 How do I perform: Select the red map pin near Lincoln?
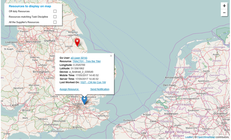(77, 42)
